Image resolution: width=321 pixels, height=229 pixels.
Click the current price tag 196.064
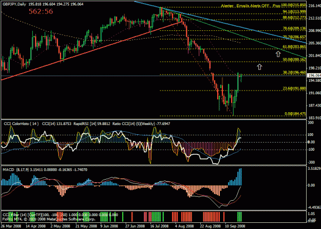(x=314, y=76)
